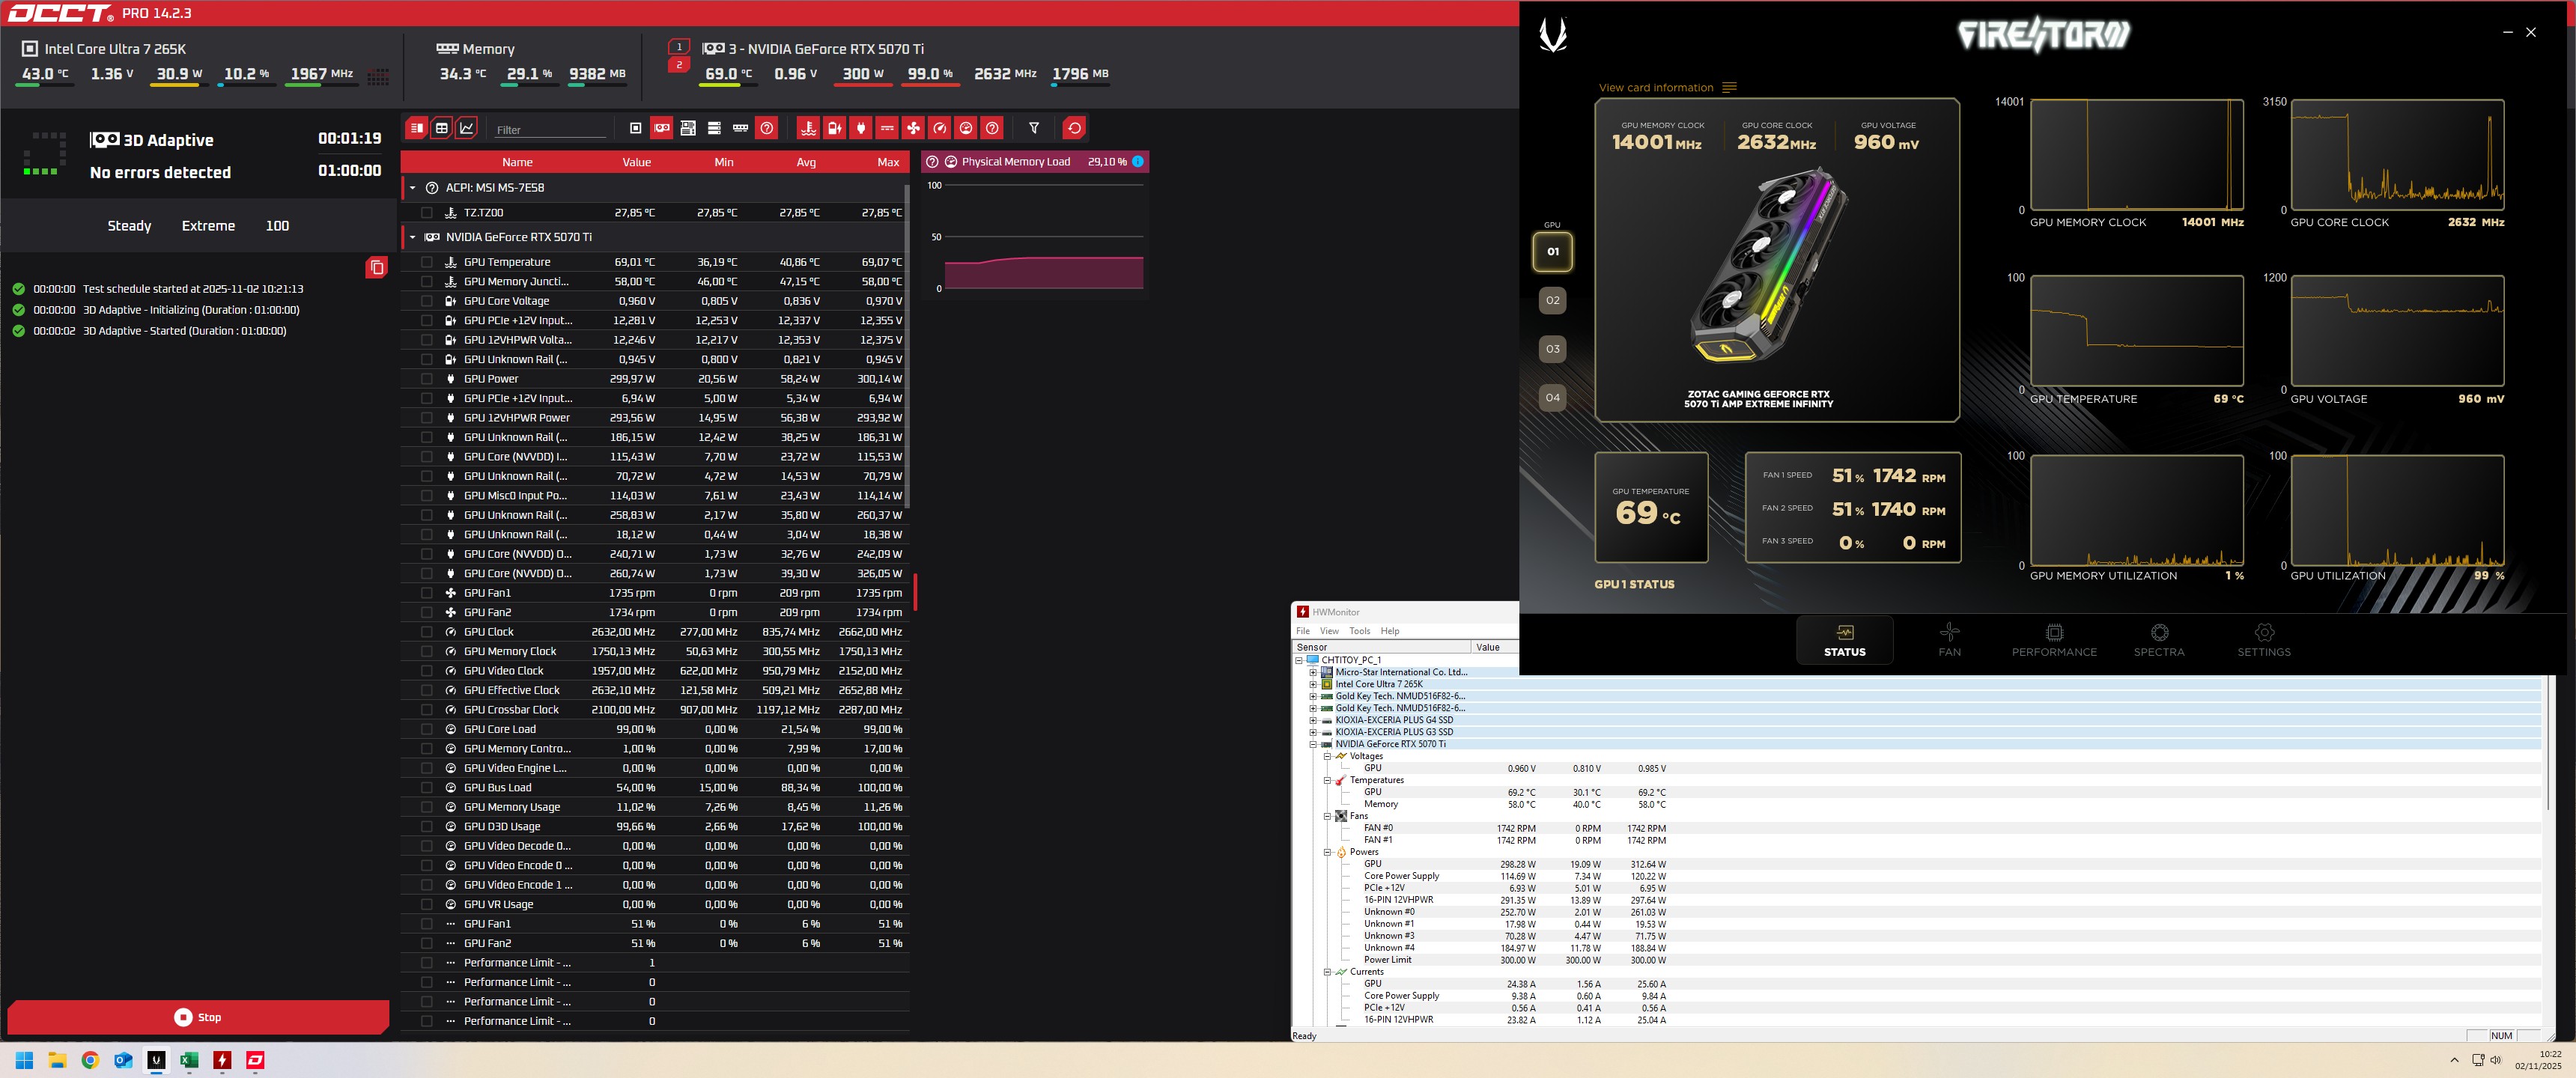Toggle the power plug sensor filter
This screenshot has height=1078, width=2576.
click(860, 128)
